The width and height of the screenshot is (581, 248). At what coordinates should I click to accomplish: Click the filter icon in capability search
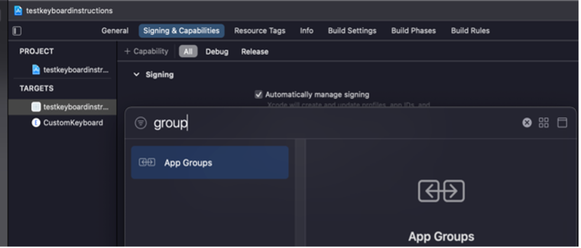click(141, 123)
